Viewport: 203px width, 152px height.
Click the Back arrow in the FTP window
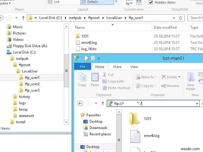80,103
